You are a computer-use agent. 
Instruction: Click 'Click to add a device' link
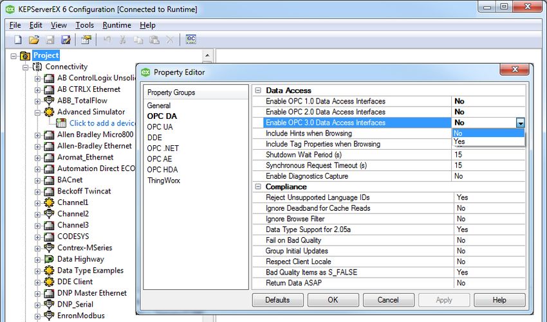102,123
